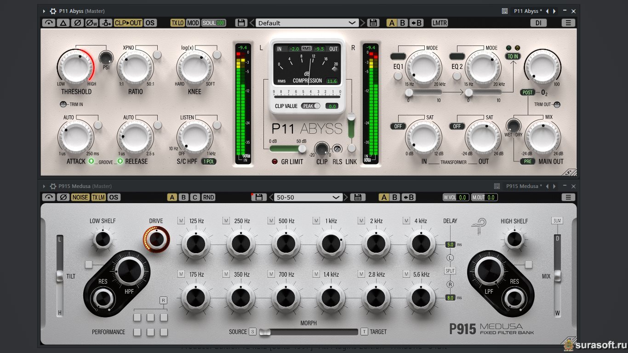Click the W.VOL value field in Medusa
The width and height of the screenshot is (628, 353).
(x=463, y=197)
